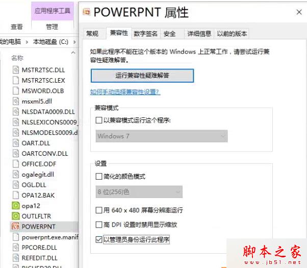Open the Windows 7 compatibility dropdown

[162, 136]
